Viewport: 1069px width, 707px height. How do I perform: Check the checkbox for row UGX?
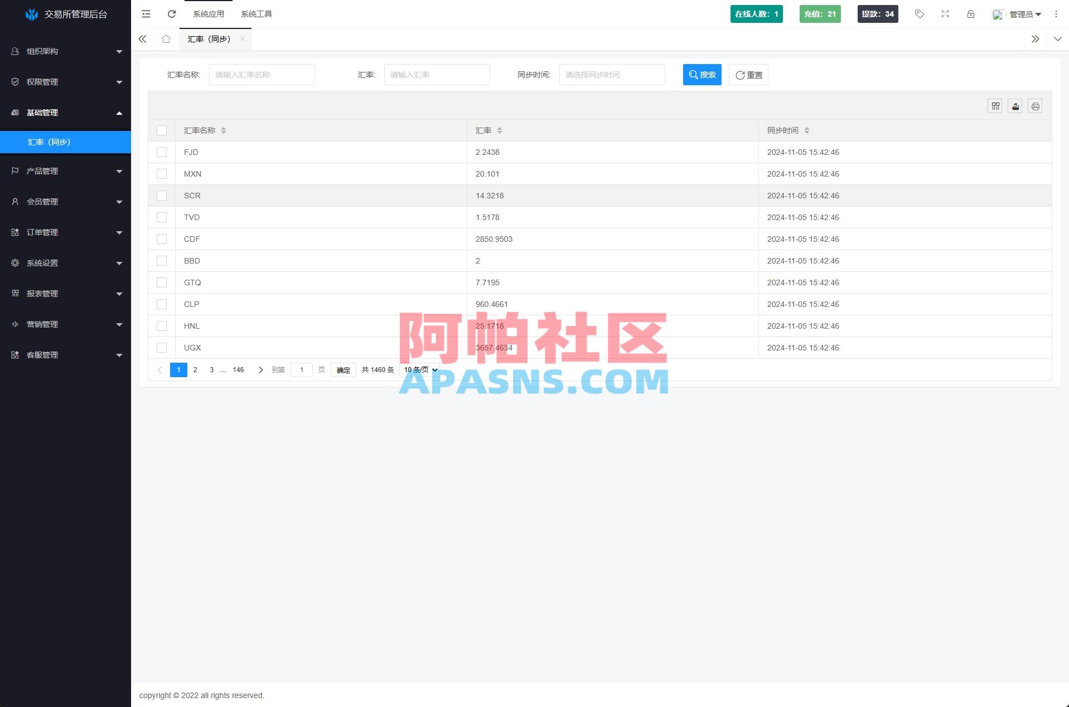coord(162,347)
